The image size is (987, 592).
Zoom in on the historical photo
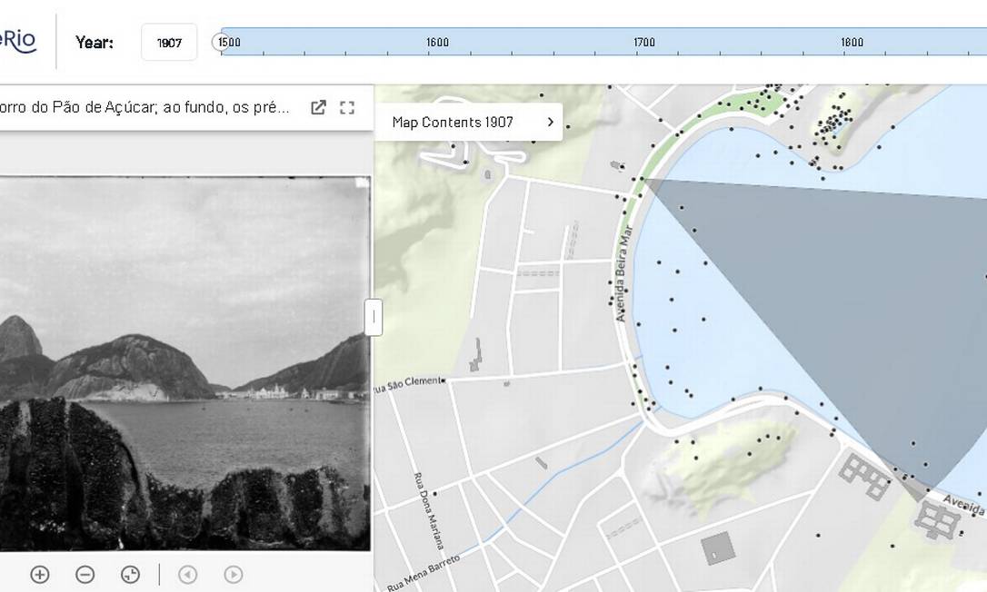tap(39, 575)
